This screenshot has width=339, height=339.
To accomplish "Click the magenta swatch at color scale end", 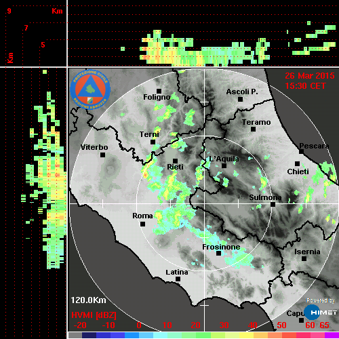I will point(332,335).
